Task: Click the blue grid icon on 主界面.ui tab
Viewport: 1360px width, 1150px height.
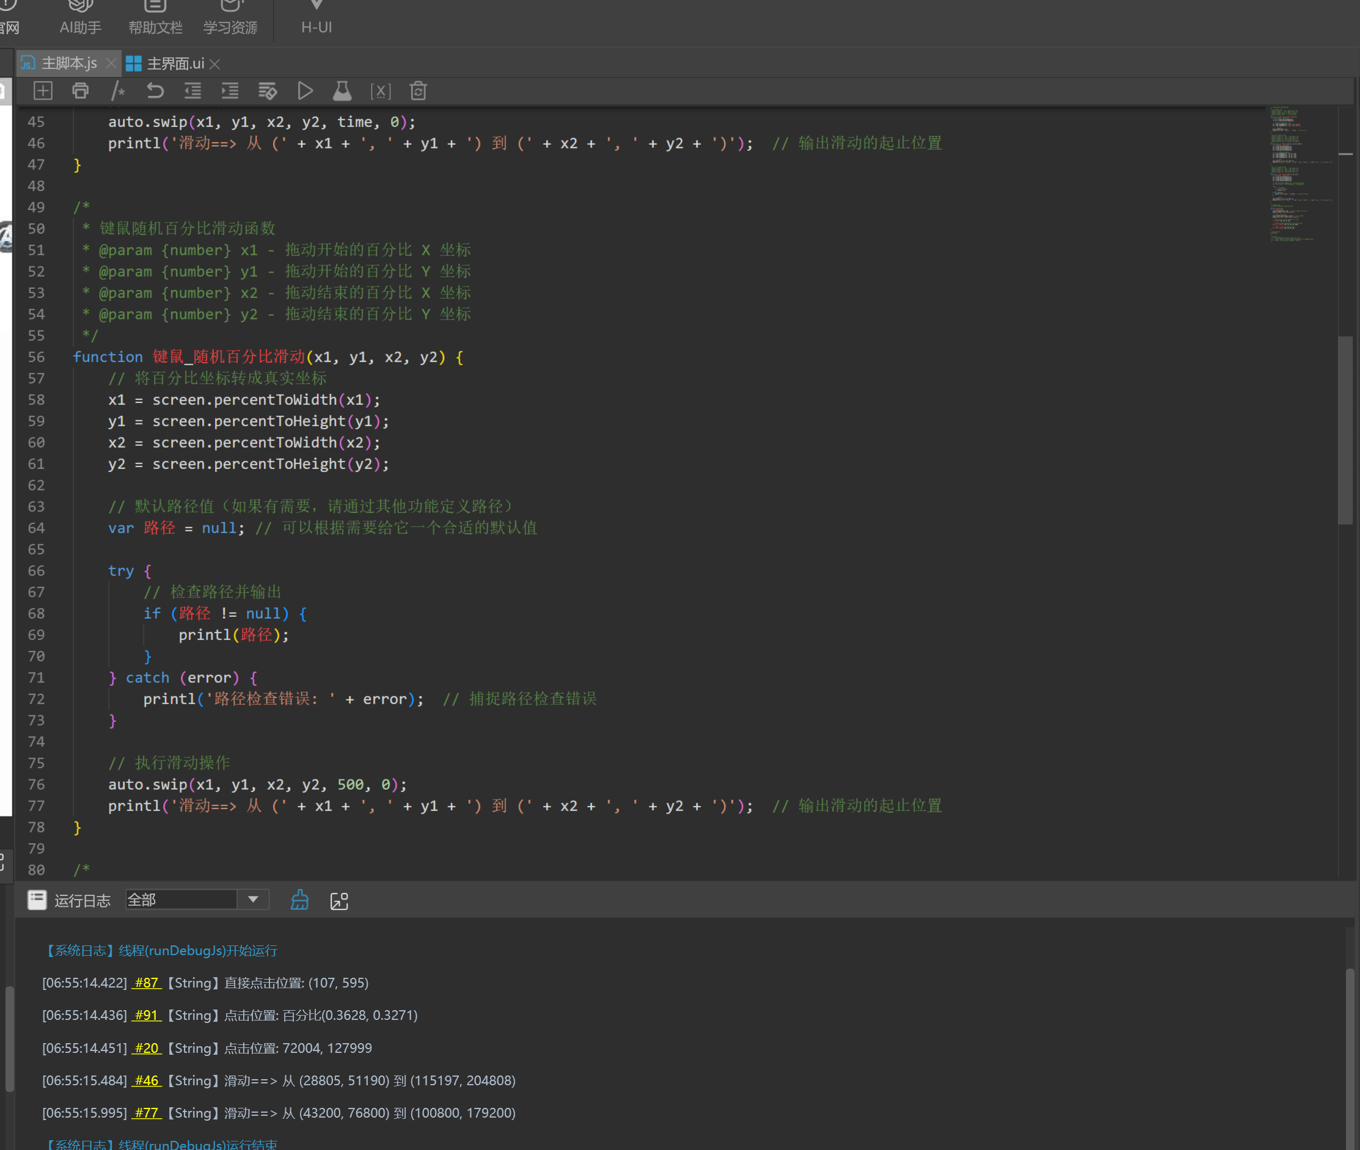Action: tap(133, 64)
